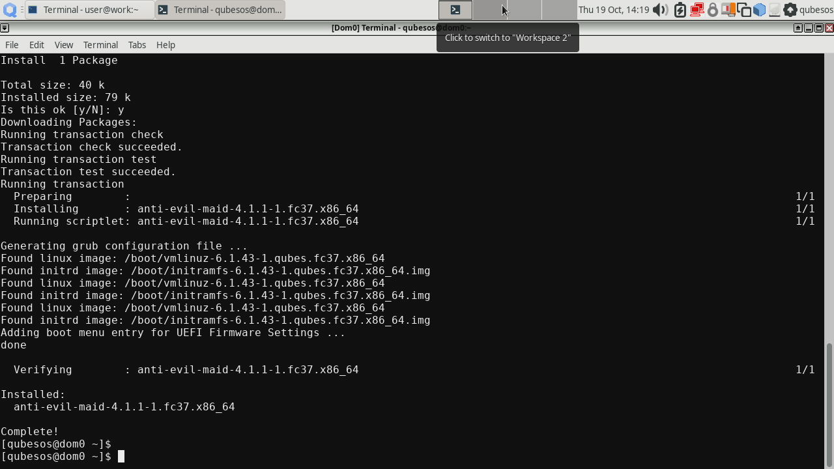Image resolution: width=834 pixels, height=469 pixels.
Task: Open the Edit menu
Action: 36,45
